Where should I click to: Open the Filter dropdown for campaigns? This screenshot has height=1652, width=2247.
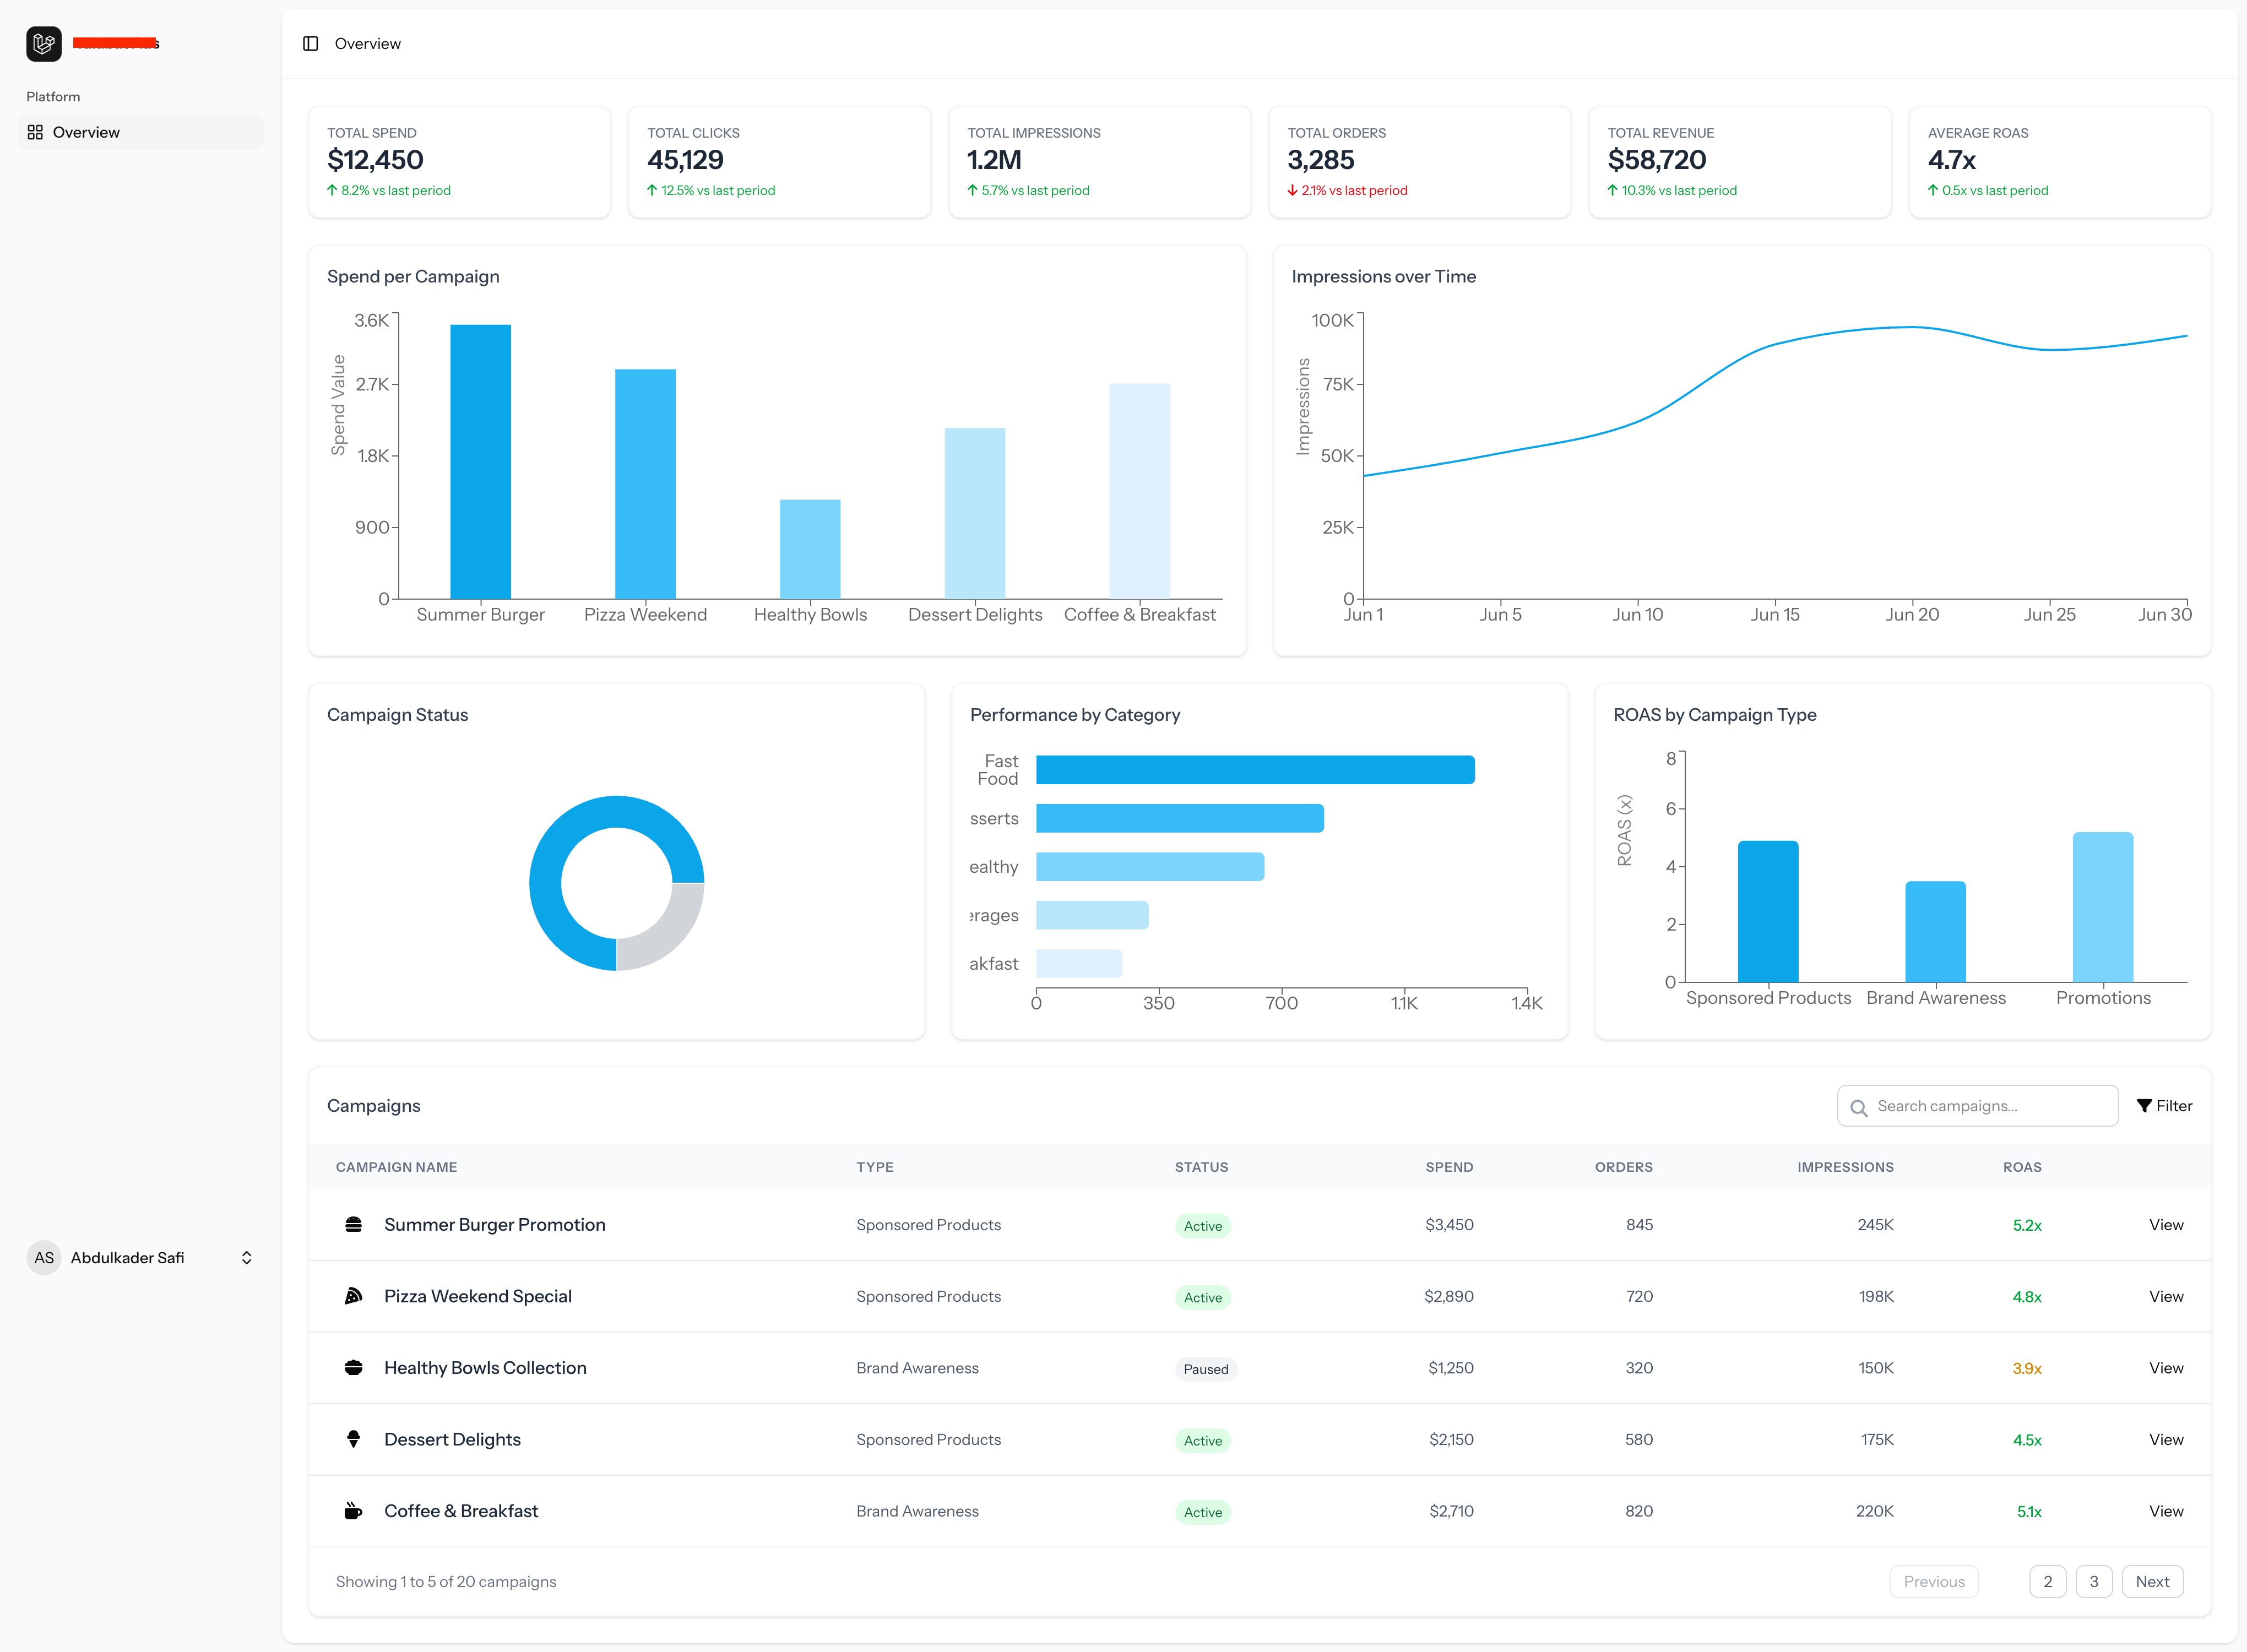pyautogui.click(x=2164, y=1106)
